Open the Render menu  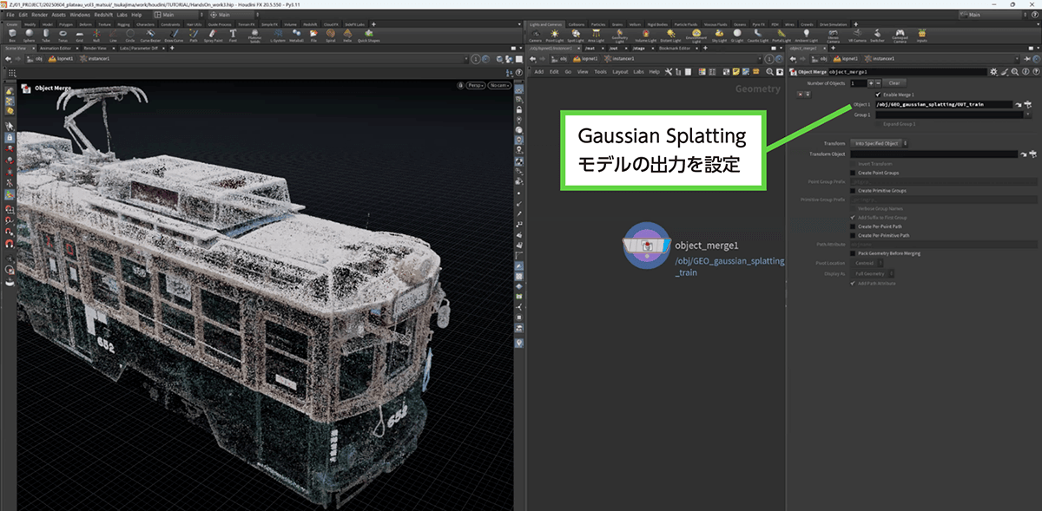point(39,15)
